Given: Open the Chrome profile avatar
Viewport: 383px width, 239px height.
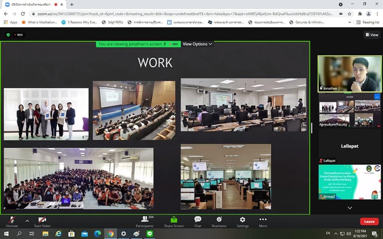Looking at the screenshot, I should point(368,14).
